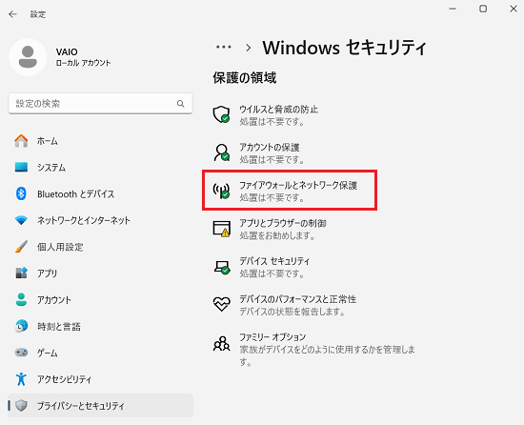
Task: Open アカウントの保護
Action: click(x=270, y=148)
